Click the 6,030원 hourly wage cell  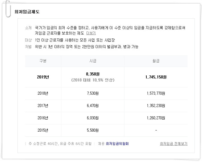pyautogui.click(x=93, y=118)
